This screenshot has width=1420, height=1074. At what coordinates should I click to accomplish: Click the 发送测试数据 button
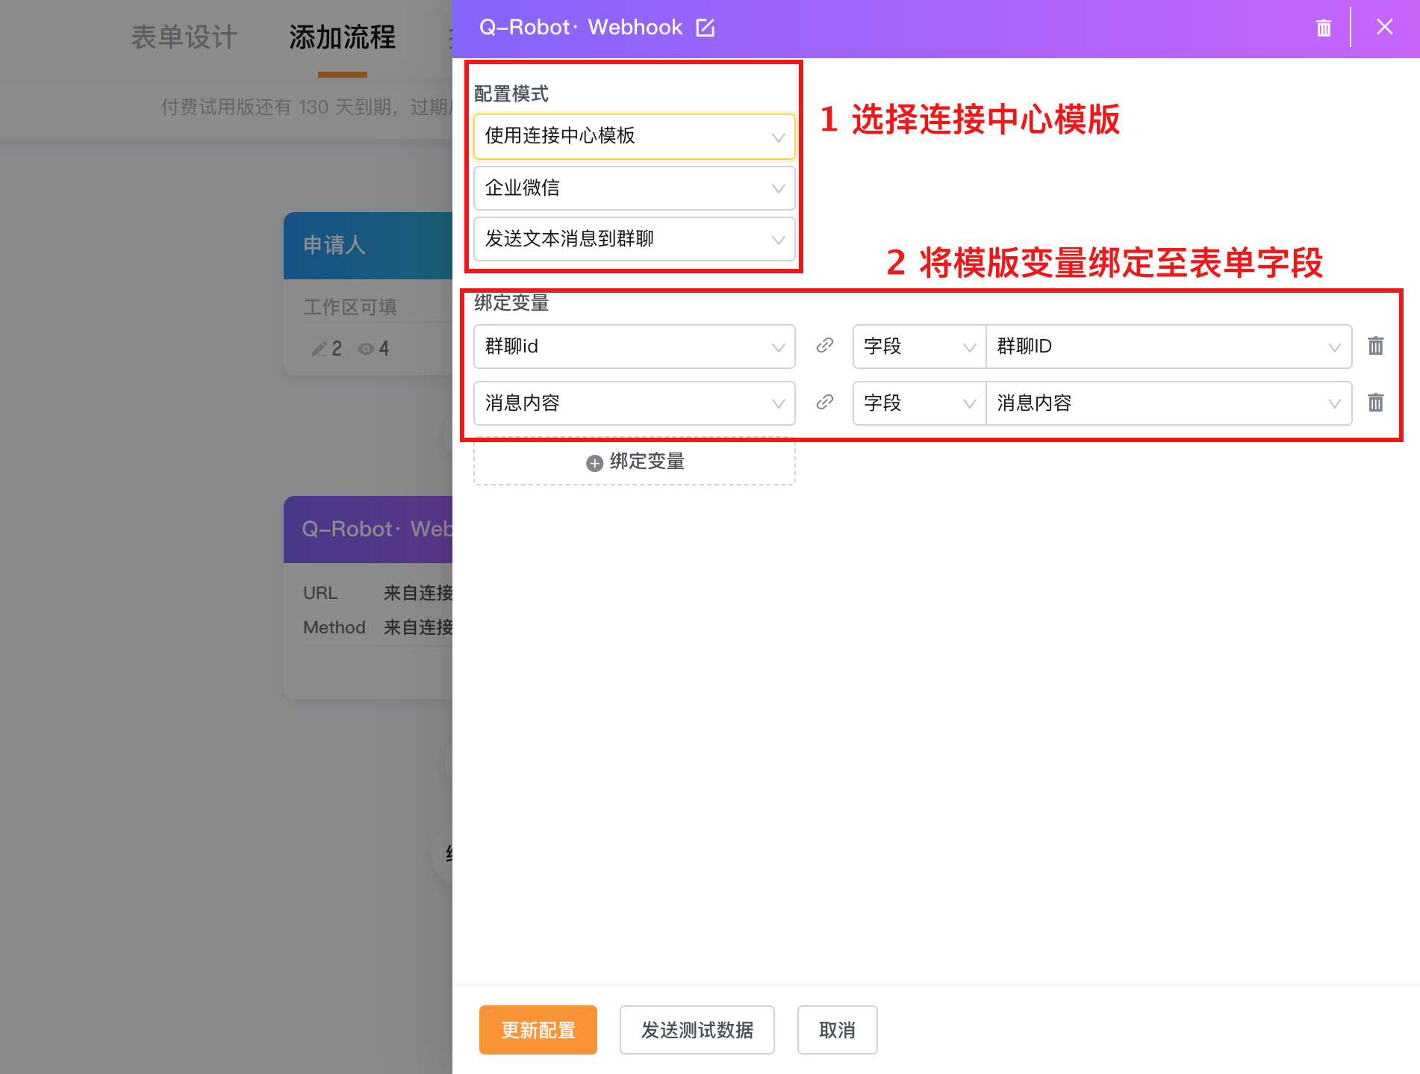pyautogui.click(x=697, y=1030)
